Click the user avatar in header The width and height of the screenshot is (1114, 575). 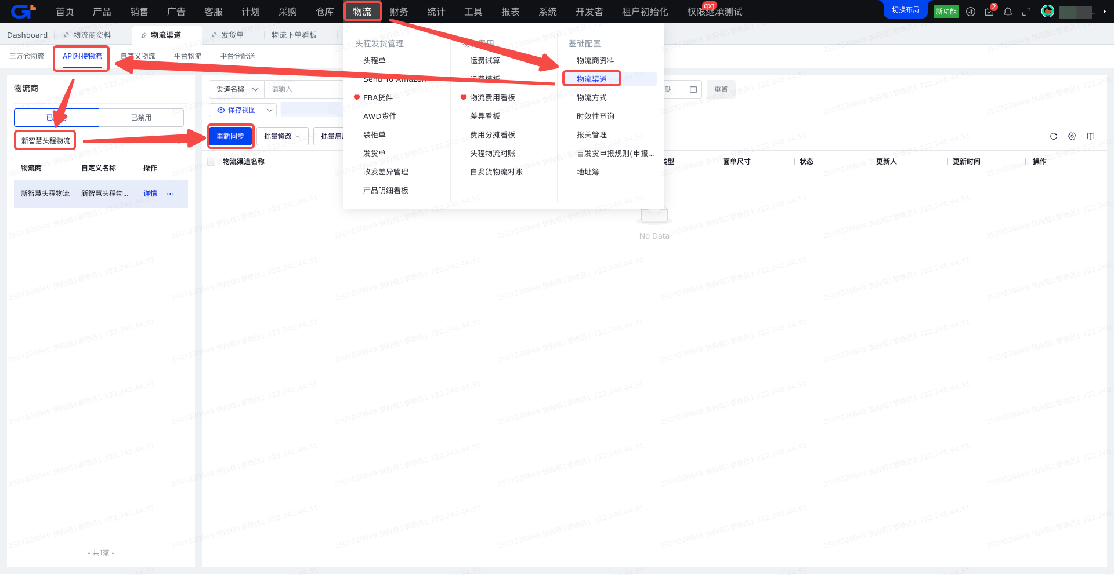click(x=1048, y=11)
